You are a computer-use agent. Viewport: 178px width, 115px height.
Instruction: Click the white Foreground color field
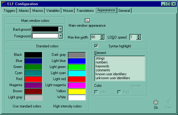pos(45,36)
